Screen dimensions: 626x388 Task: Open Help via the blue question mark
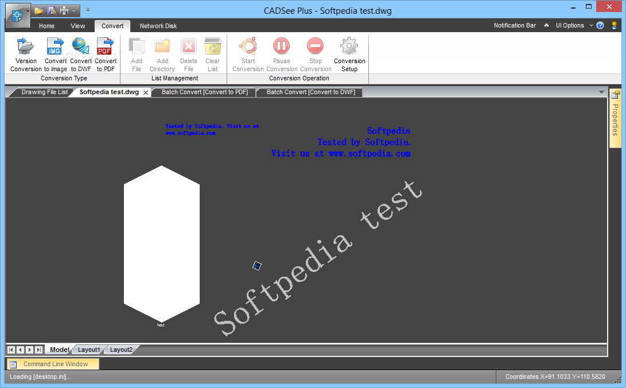pos(600,26)
